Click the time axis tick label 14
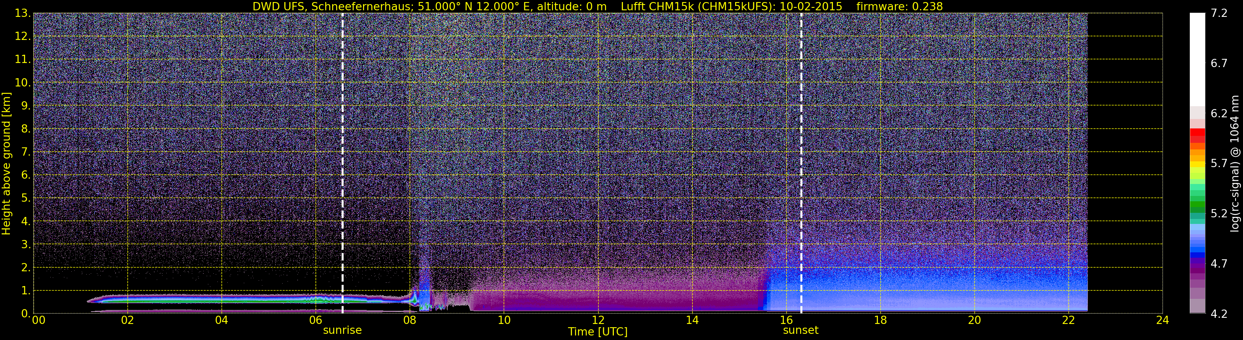The image size is (1243, 340). coord(692,321)
